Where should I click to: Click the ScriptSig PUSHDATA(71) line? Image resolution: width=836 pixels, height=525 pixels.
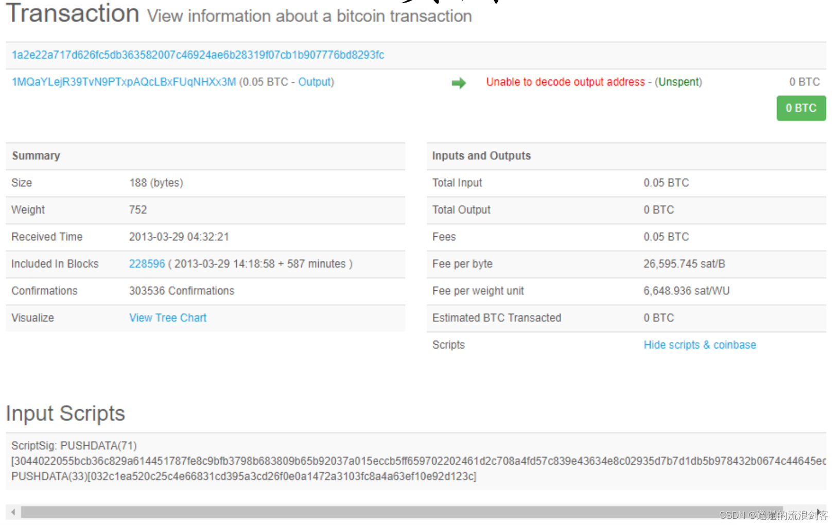pos(74,446)
